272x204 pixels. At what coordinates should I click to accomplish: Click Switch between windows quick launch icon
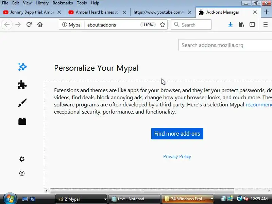coord(33,199)
